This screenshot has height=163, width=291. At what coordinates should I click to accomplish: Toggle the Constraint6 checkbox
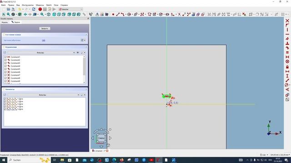click(x=5, y=72)
